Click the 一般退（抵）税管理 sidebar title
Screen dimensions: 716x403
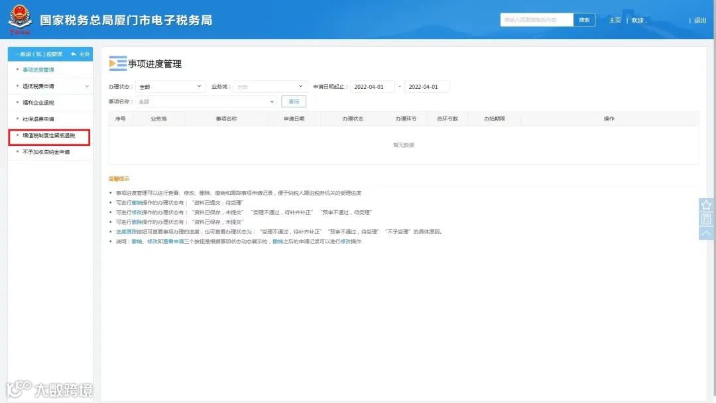39,54
